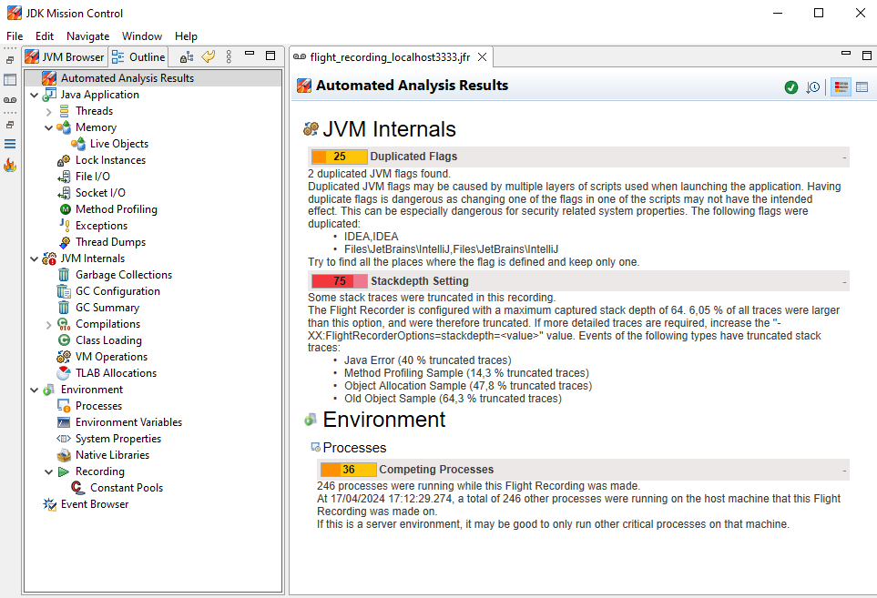
Task: Select the flight_recording_localhost3333.jfr editor tab
Action: pos(390,57)
